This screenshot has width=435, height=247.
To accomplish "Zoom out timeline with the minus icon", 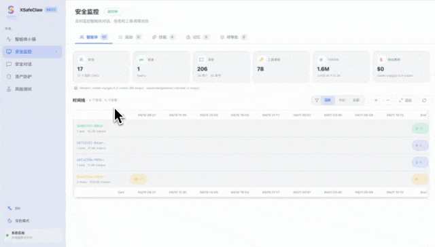I will tap(388, 100).
